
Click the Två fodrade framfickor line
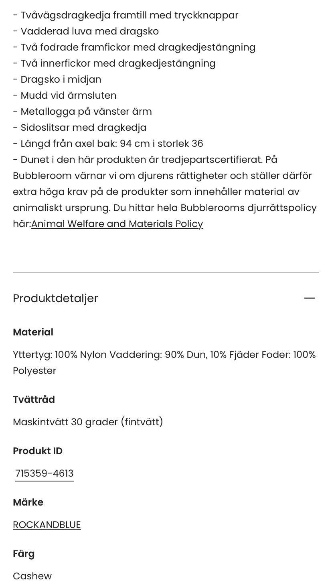(134, 47)
